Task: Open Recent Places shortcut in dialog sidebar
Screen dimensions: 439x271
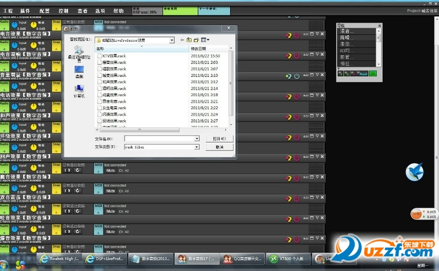Action: [79, 54]
